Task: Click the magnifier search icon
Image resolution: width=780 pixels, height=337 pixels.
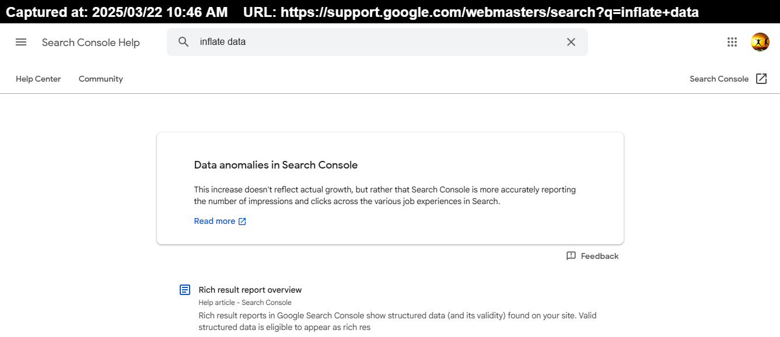Action: (184, 42)
